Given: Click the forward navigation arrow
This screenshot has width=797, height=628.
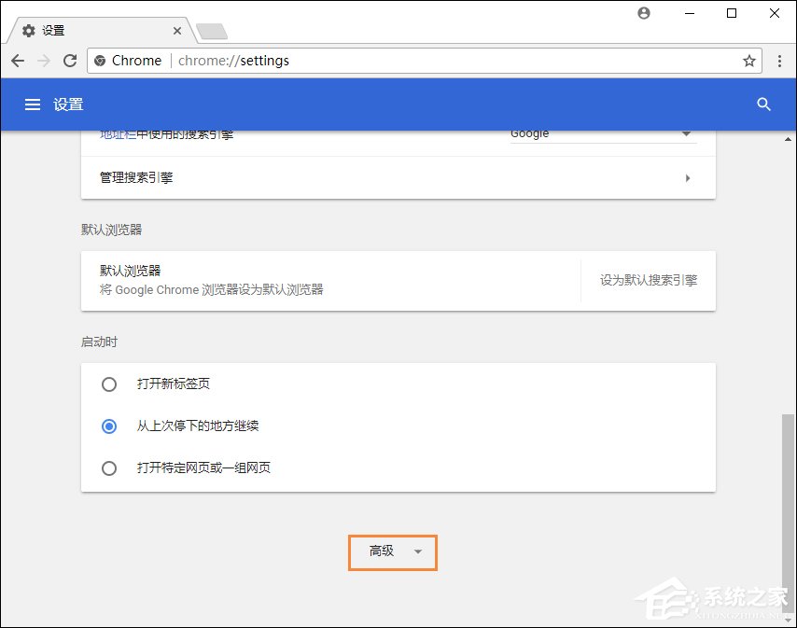Looking at the screenshot, I should pyautogui.click(x=43, y=61).
